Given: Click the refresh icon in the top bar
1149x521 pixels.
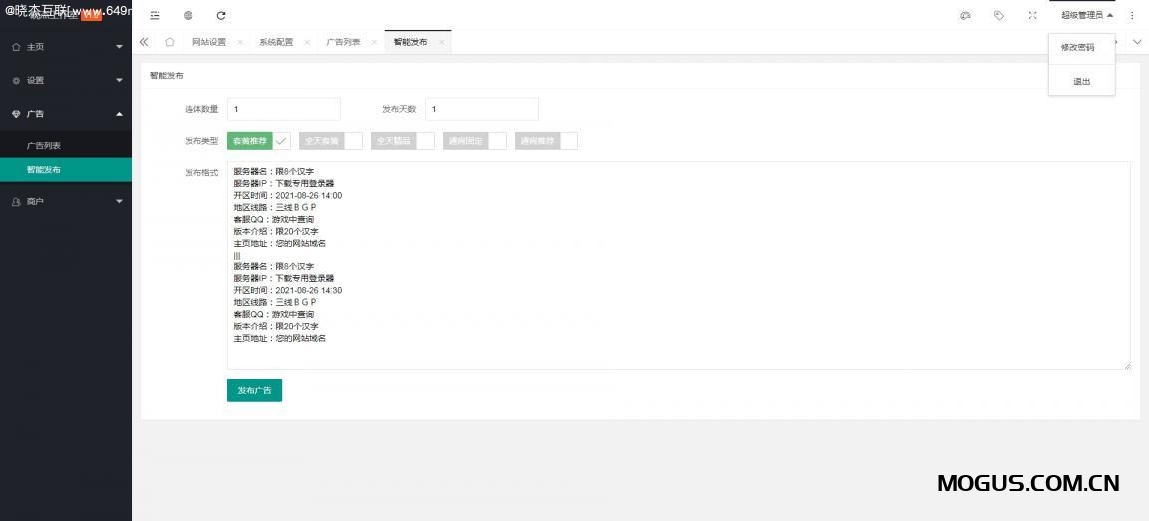Looking at the screenshot, I should 220,15.
